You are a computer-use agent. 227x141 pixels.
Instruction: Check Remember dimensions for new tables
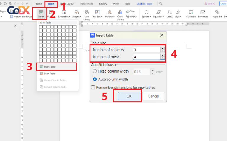click(93, 87)
